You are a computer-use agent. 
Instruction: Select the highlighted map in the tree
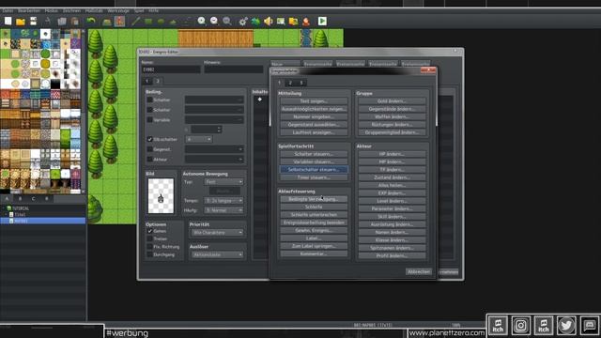(x=43, y=221)
